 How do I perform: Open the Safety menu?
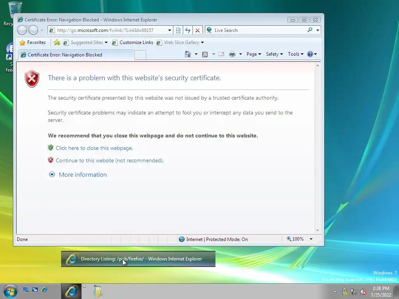click(274, 54)
